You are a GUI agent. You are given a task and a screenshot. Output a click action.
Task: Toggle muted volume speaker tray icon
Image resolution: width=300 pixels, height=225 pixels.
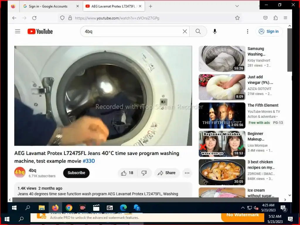tap(256, 208)
